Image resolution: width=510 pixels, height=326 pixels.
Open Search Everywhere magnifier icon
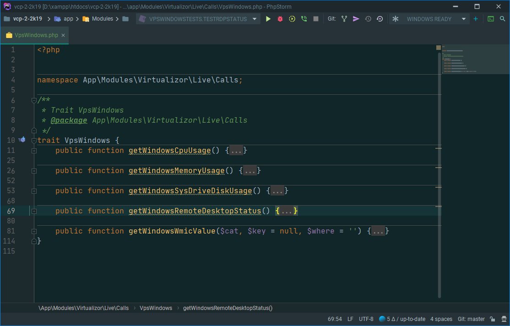503,19
